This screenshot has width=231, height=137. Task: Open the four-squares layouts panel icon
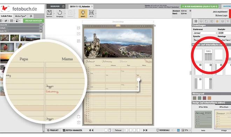coord(212,21)
